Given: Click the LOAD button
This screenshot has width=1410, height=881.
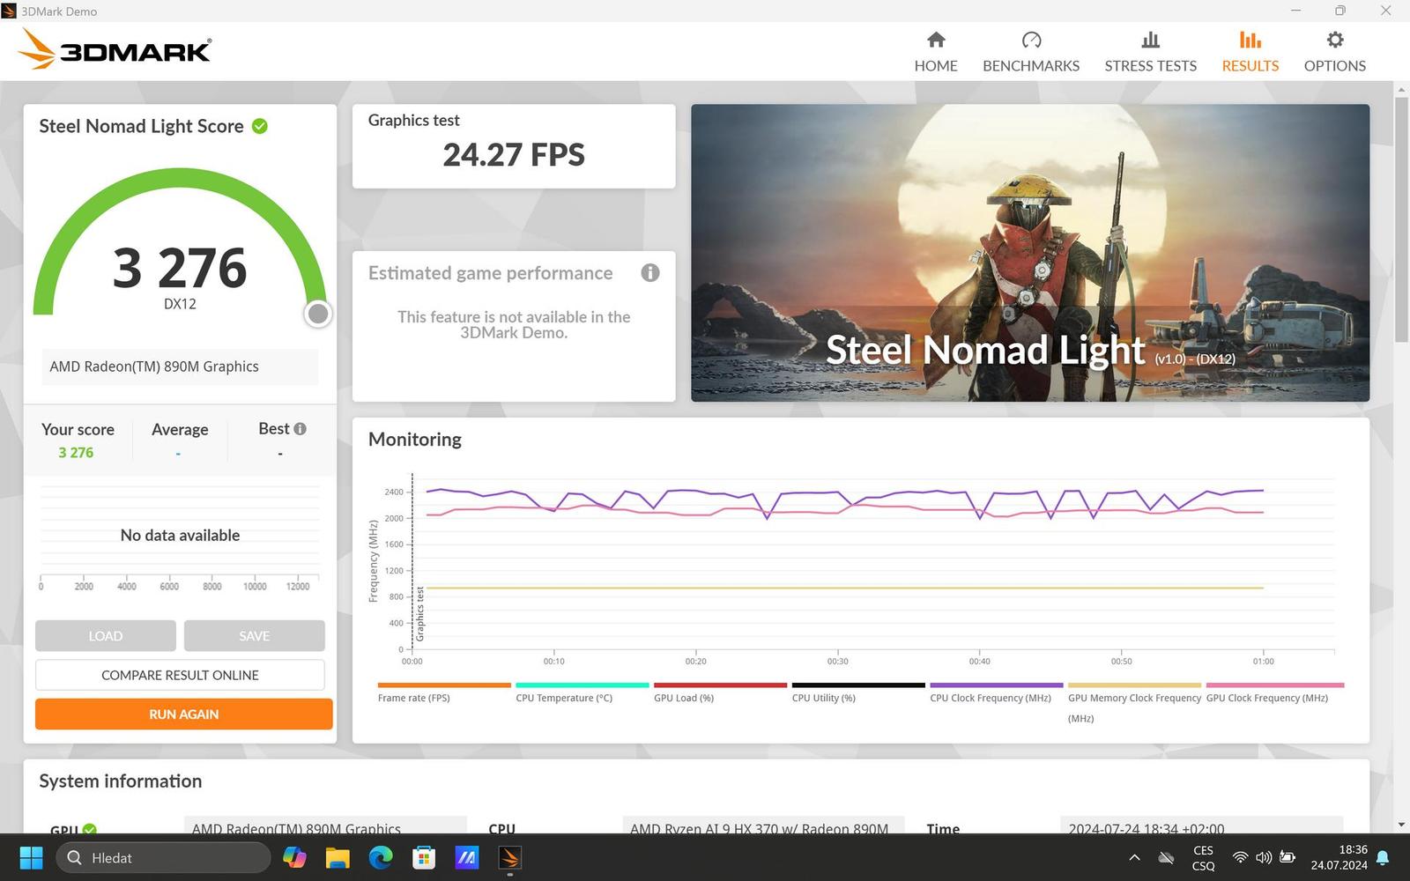Looking at the screenshot, I should pyautogui.click(x=106, y=635).
